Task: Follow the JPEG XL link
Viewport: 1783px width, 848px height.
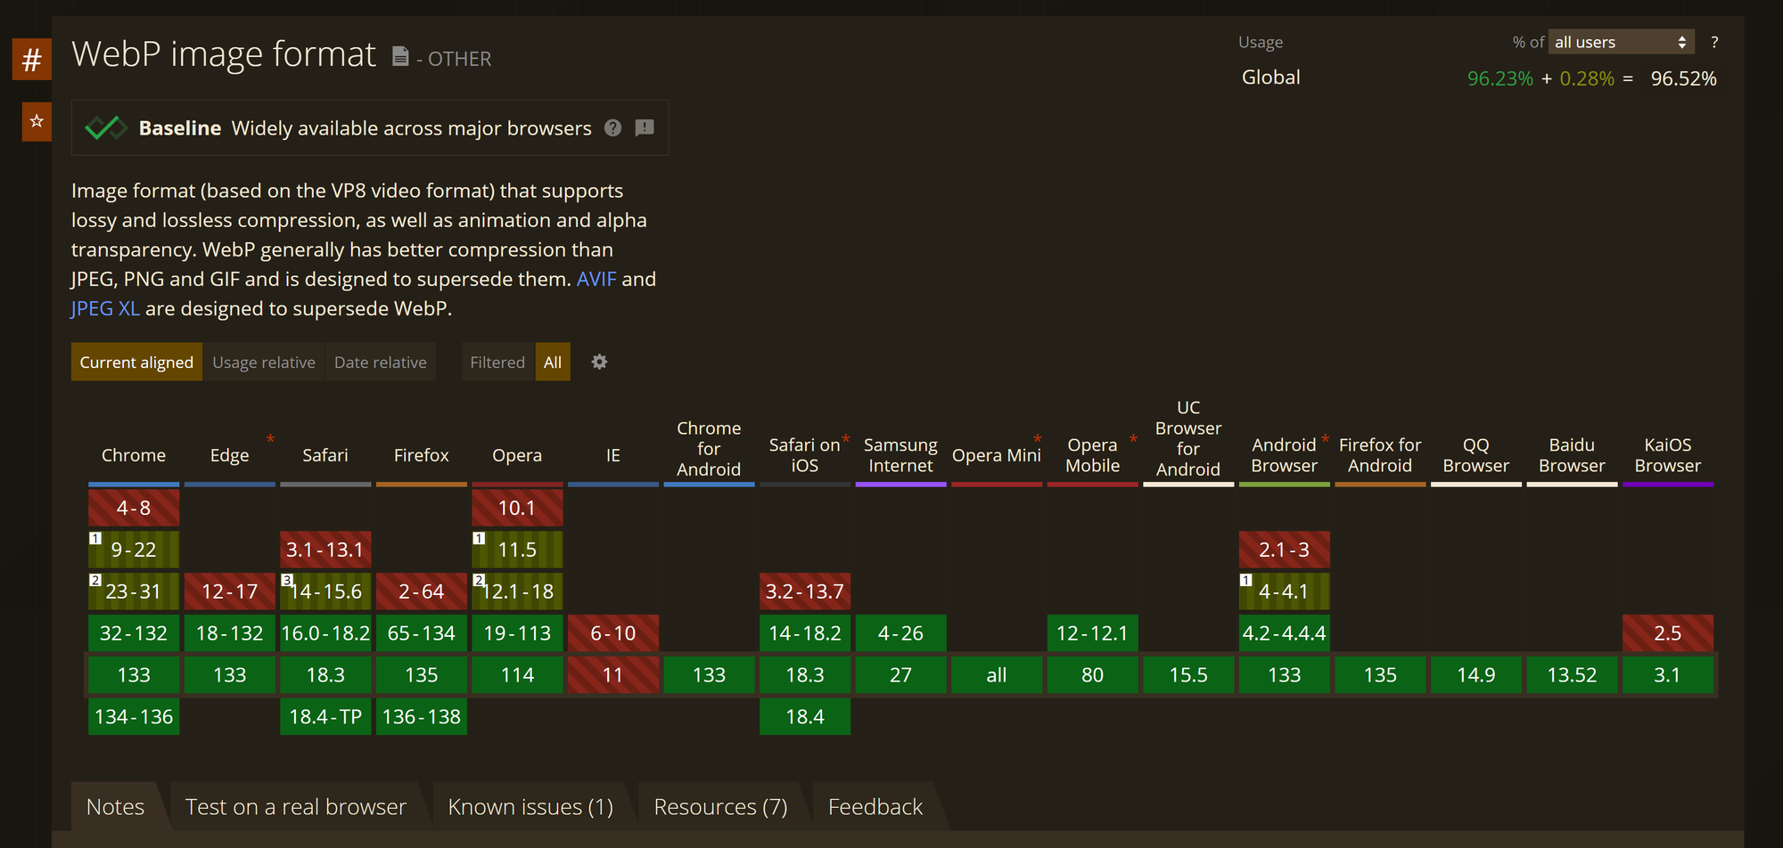Action: 105,308
